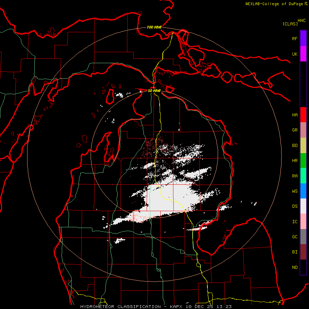The height and width of the screenshot is (309, 309).
Task: Click the 10 DEC 25 date text
Action: click(x=200, y=307)
